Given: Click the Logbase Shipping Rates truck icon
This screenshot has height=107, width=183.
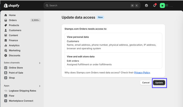Looking at the screenshot, I should point(6,91).
